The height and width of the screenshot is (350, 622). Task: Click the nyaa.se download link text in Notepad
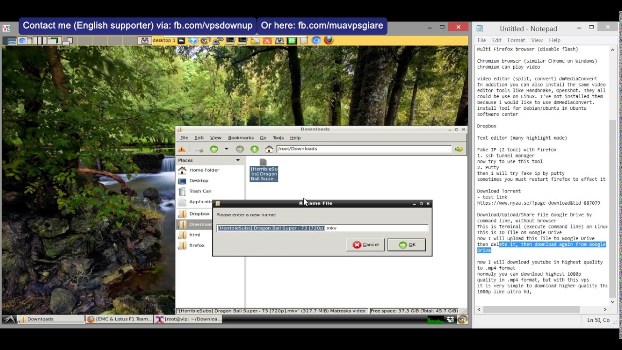[x=538, y=203]
